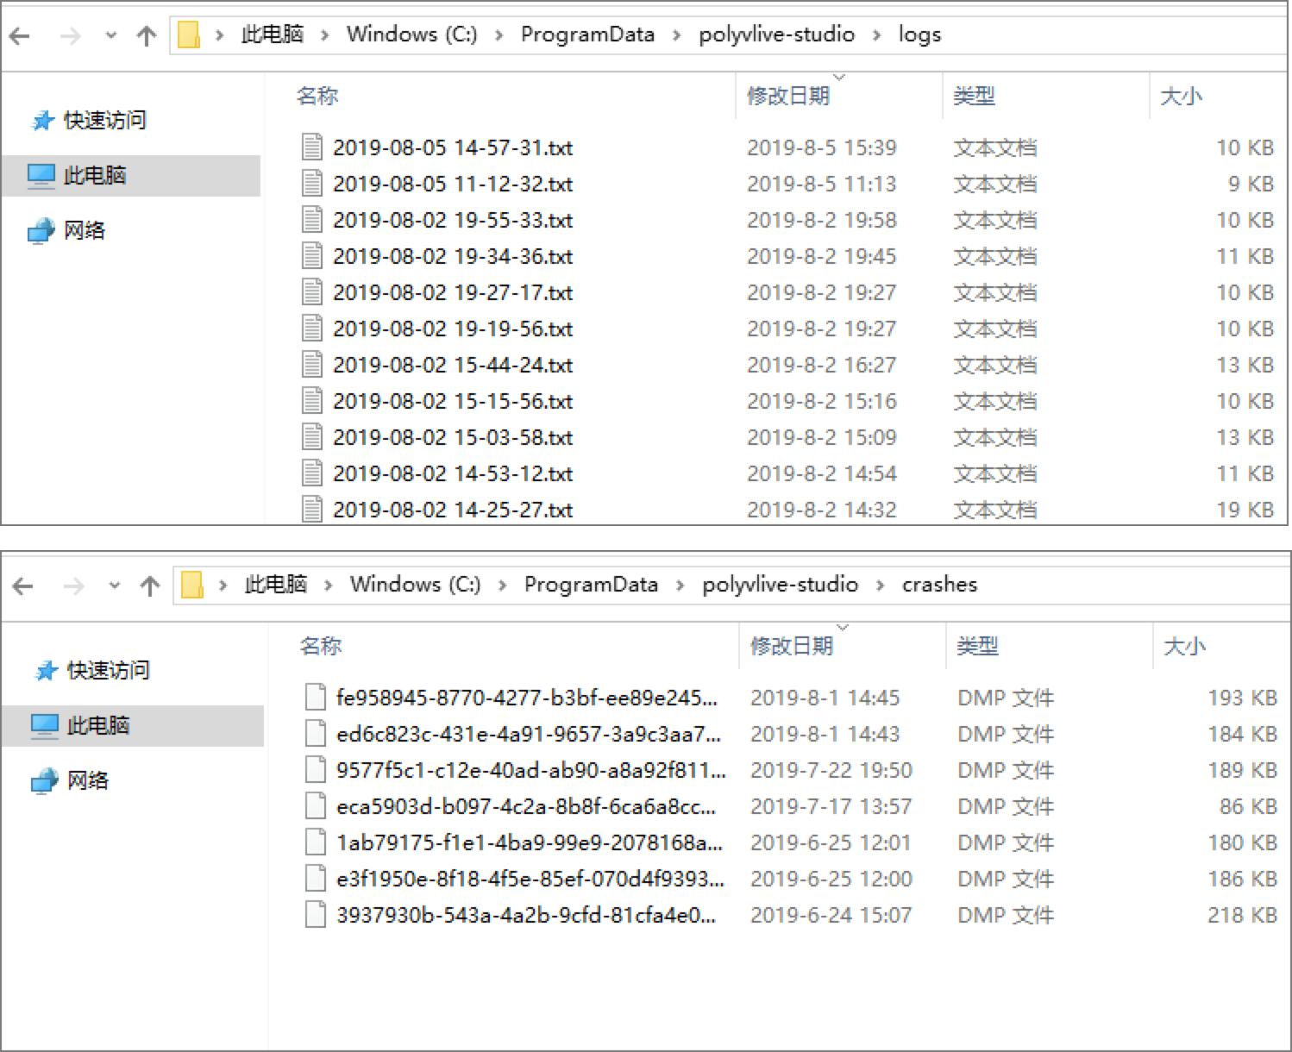Open recent locations dropdown in crashes window
This screenshot has height=1052, width=1292.
click(x=114, y=586)
